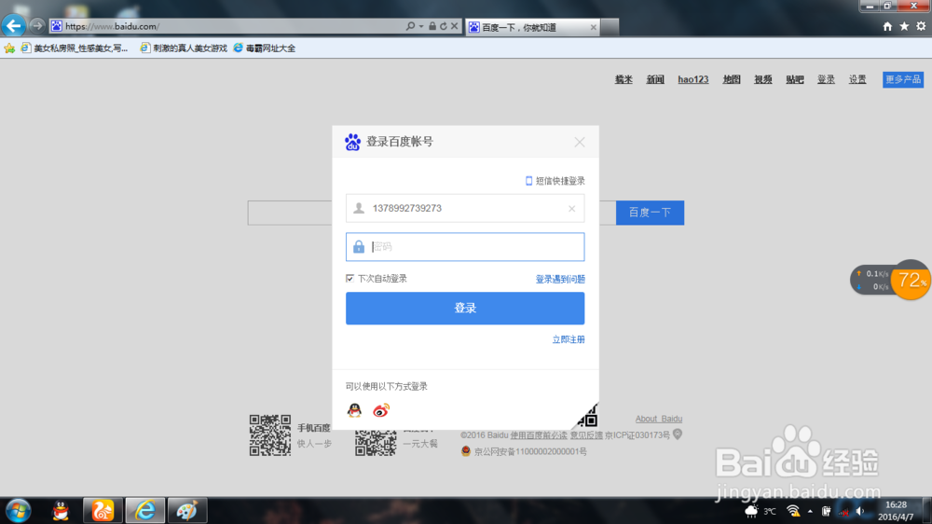Click the 72% orange accelerator ball
932x524 pixels.
coord(911,280)
